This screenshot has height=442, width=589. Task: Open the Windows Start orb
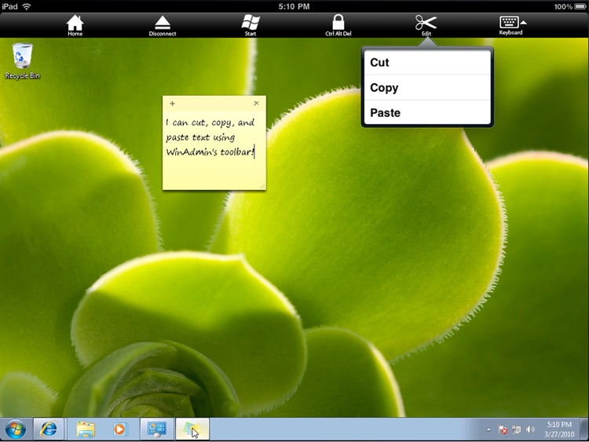(x=16, y=429)
